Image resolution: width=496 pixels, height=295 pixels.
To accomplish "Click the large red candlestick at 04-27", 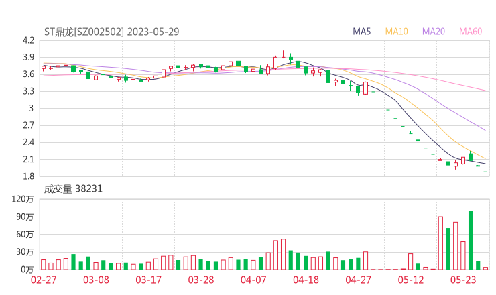I will point(366,88).
